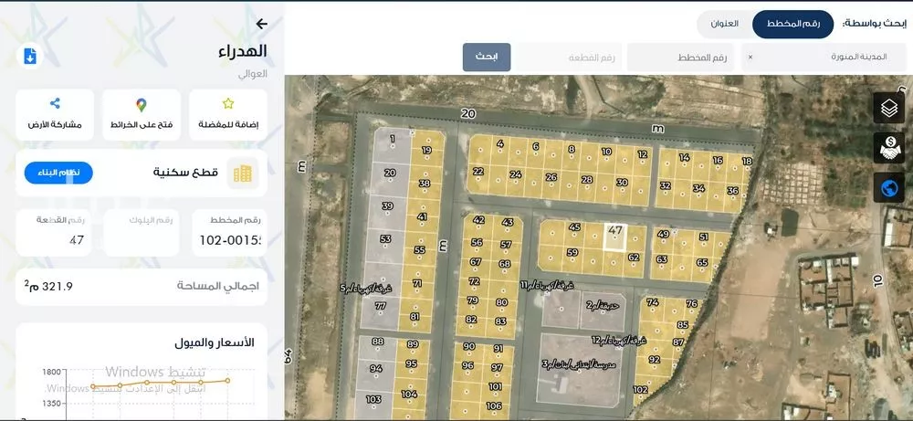913x421 pixels.
Task: Select parcel 59 on the map
Action: [572, 252]
